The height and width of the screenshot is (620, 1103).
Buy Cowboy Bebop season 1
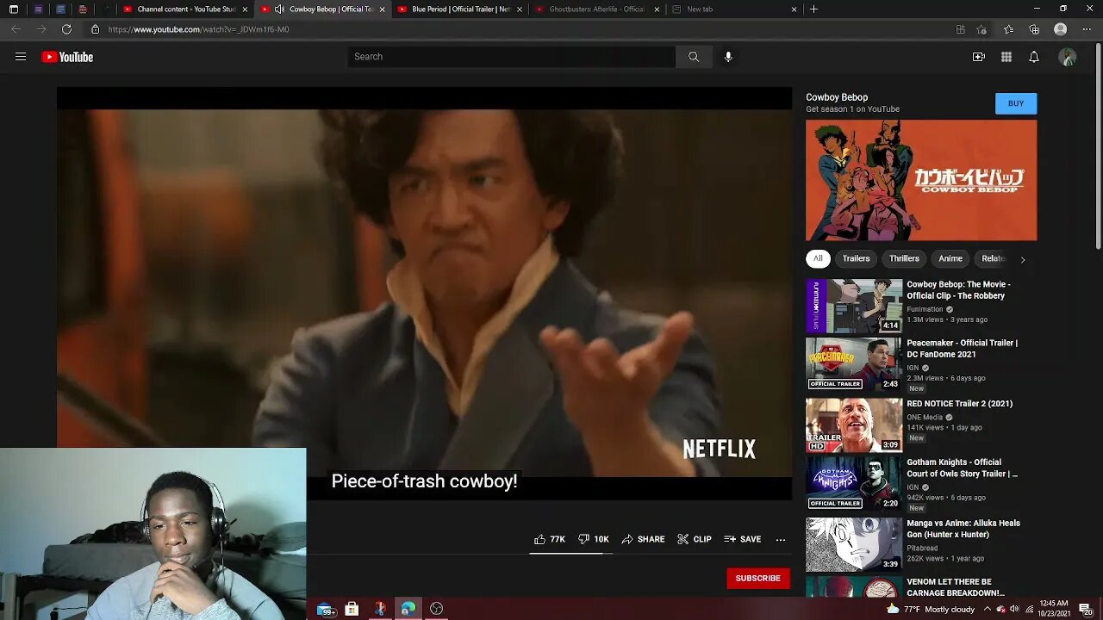point(1016,103)
